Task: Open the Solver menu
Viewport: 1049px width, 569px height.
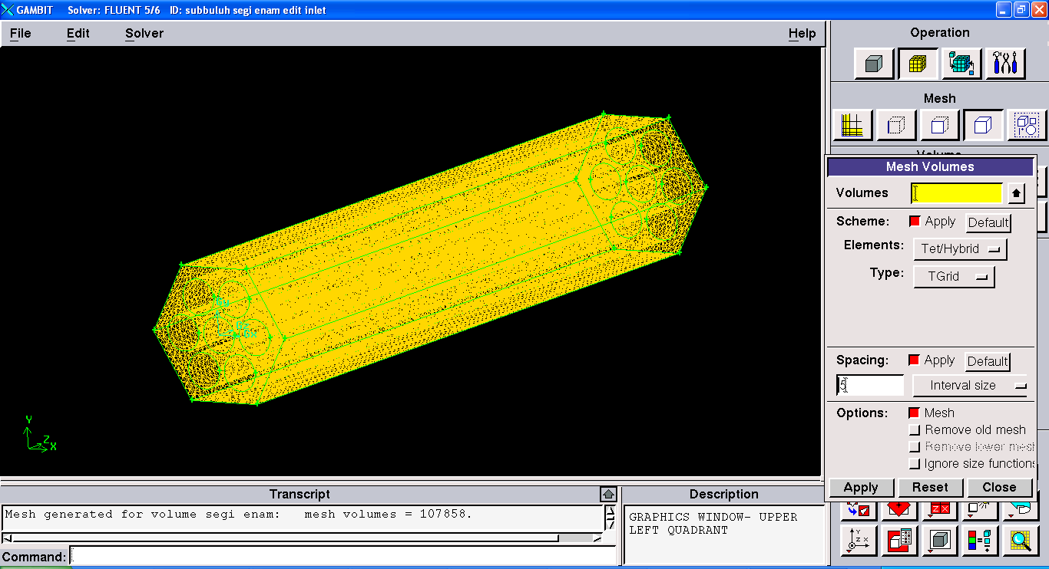Action: 144,34
